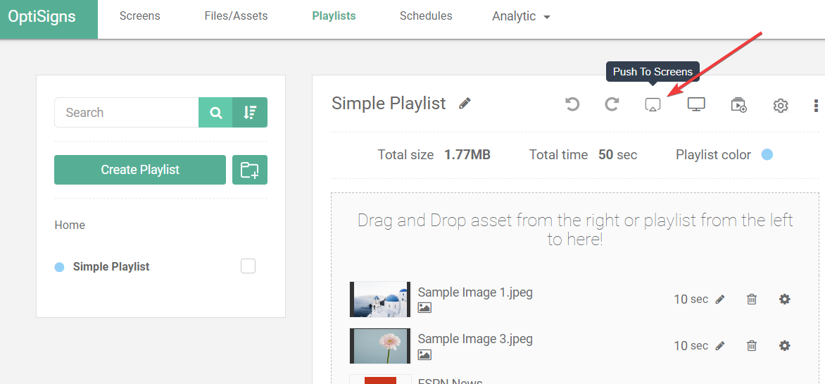Click the Sample Image 1.jpeg filename
825x384 pixels.
475,292
